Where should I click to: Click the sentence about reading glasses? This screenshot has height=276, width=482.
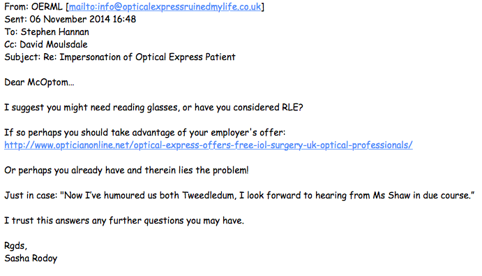[153, 108]
